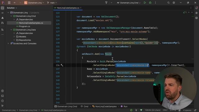Expand the Repositories folder
199x112 pixels.
[14, 40]
